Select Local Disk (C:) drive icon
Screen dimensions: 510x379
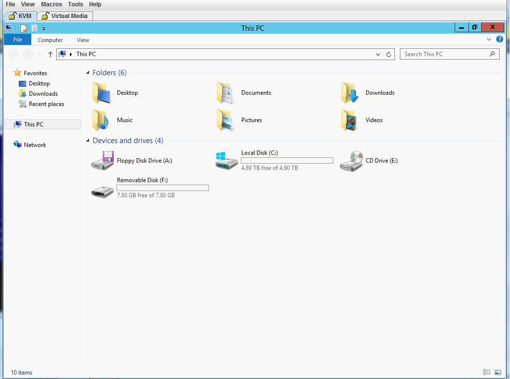click(227, 160)
